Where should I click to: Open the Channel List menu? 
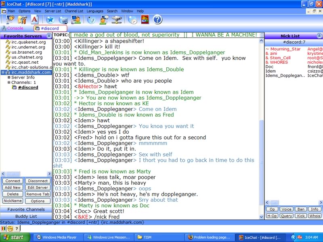[x=74, y=11]
